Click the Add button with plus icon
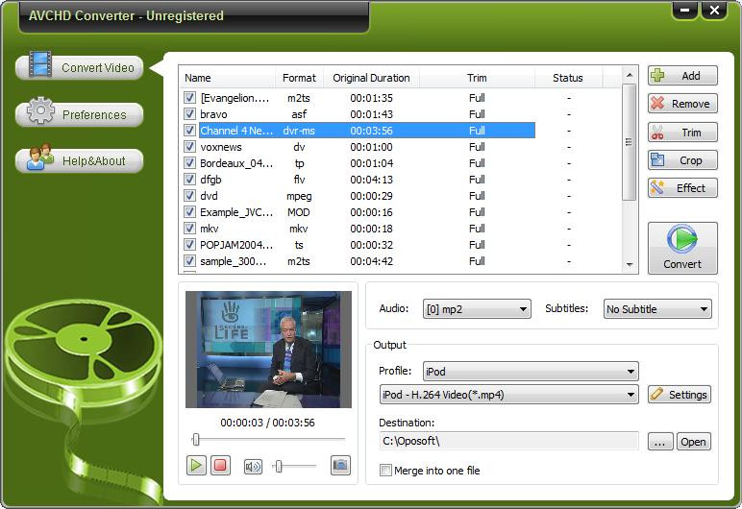This screenshot has height=509, width=742. [x=682, y=76]
